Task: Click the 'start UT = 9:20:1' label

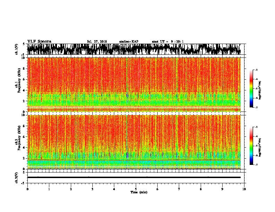Action: (x=168, y=42)
